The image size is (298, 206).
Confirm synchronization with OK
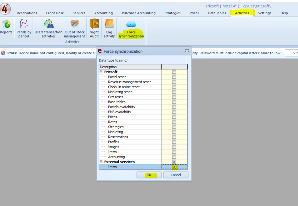click(x=149, y=175)
